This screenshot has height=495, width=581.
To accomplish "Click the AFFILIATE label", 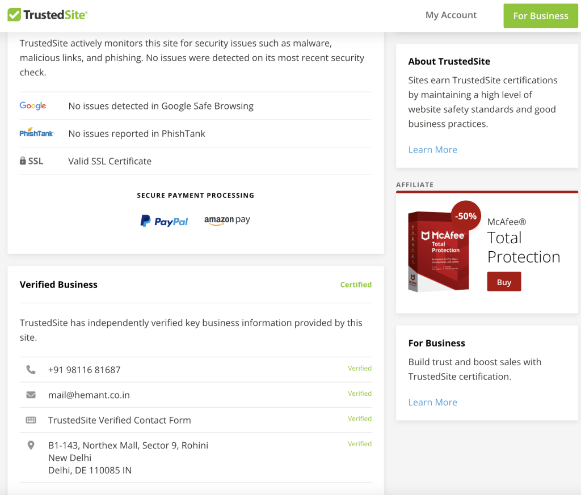I will pos(415,185).
